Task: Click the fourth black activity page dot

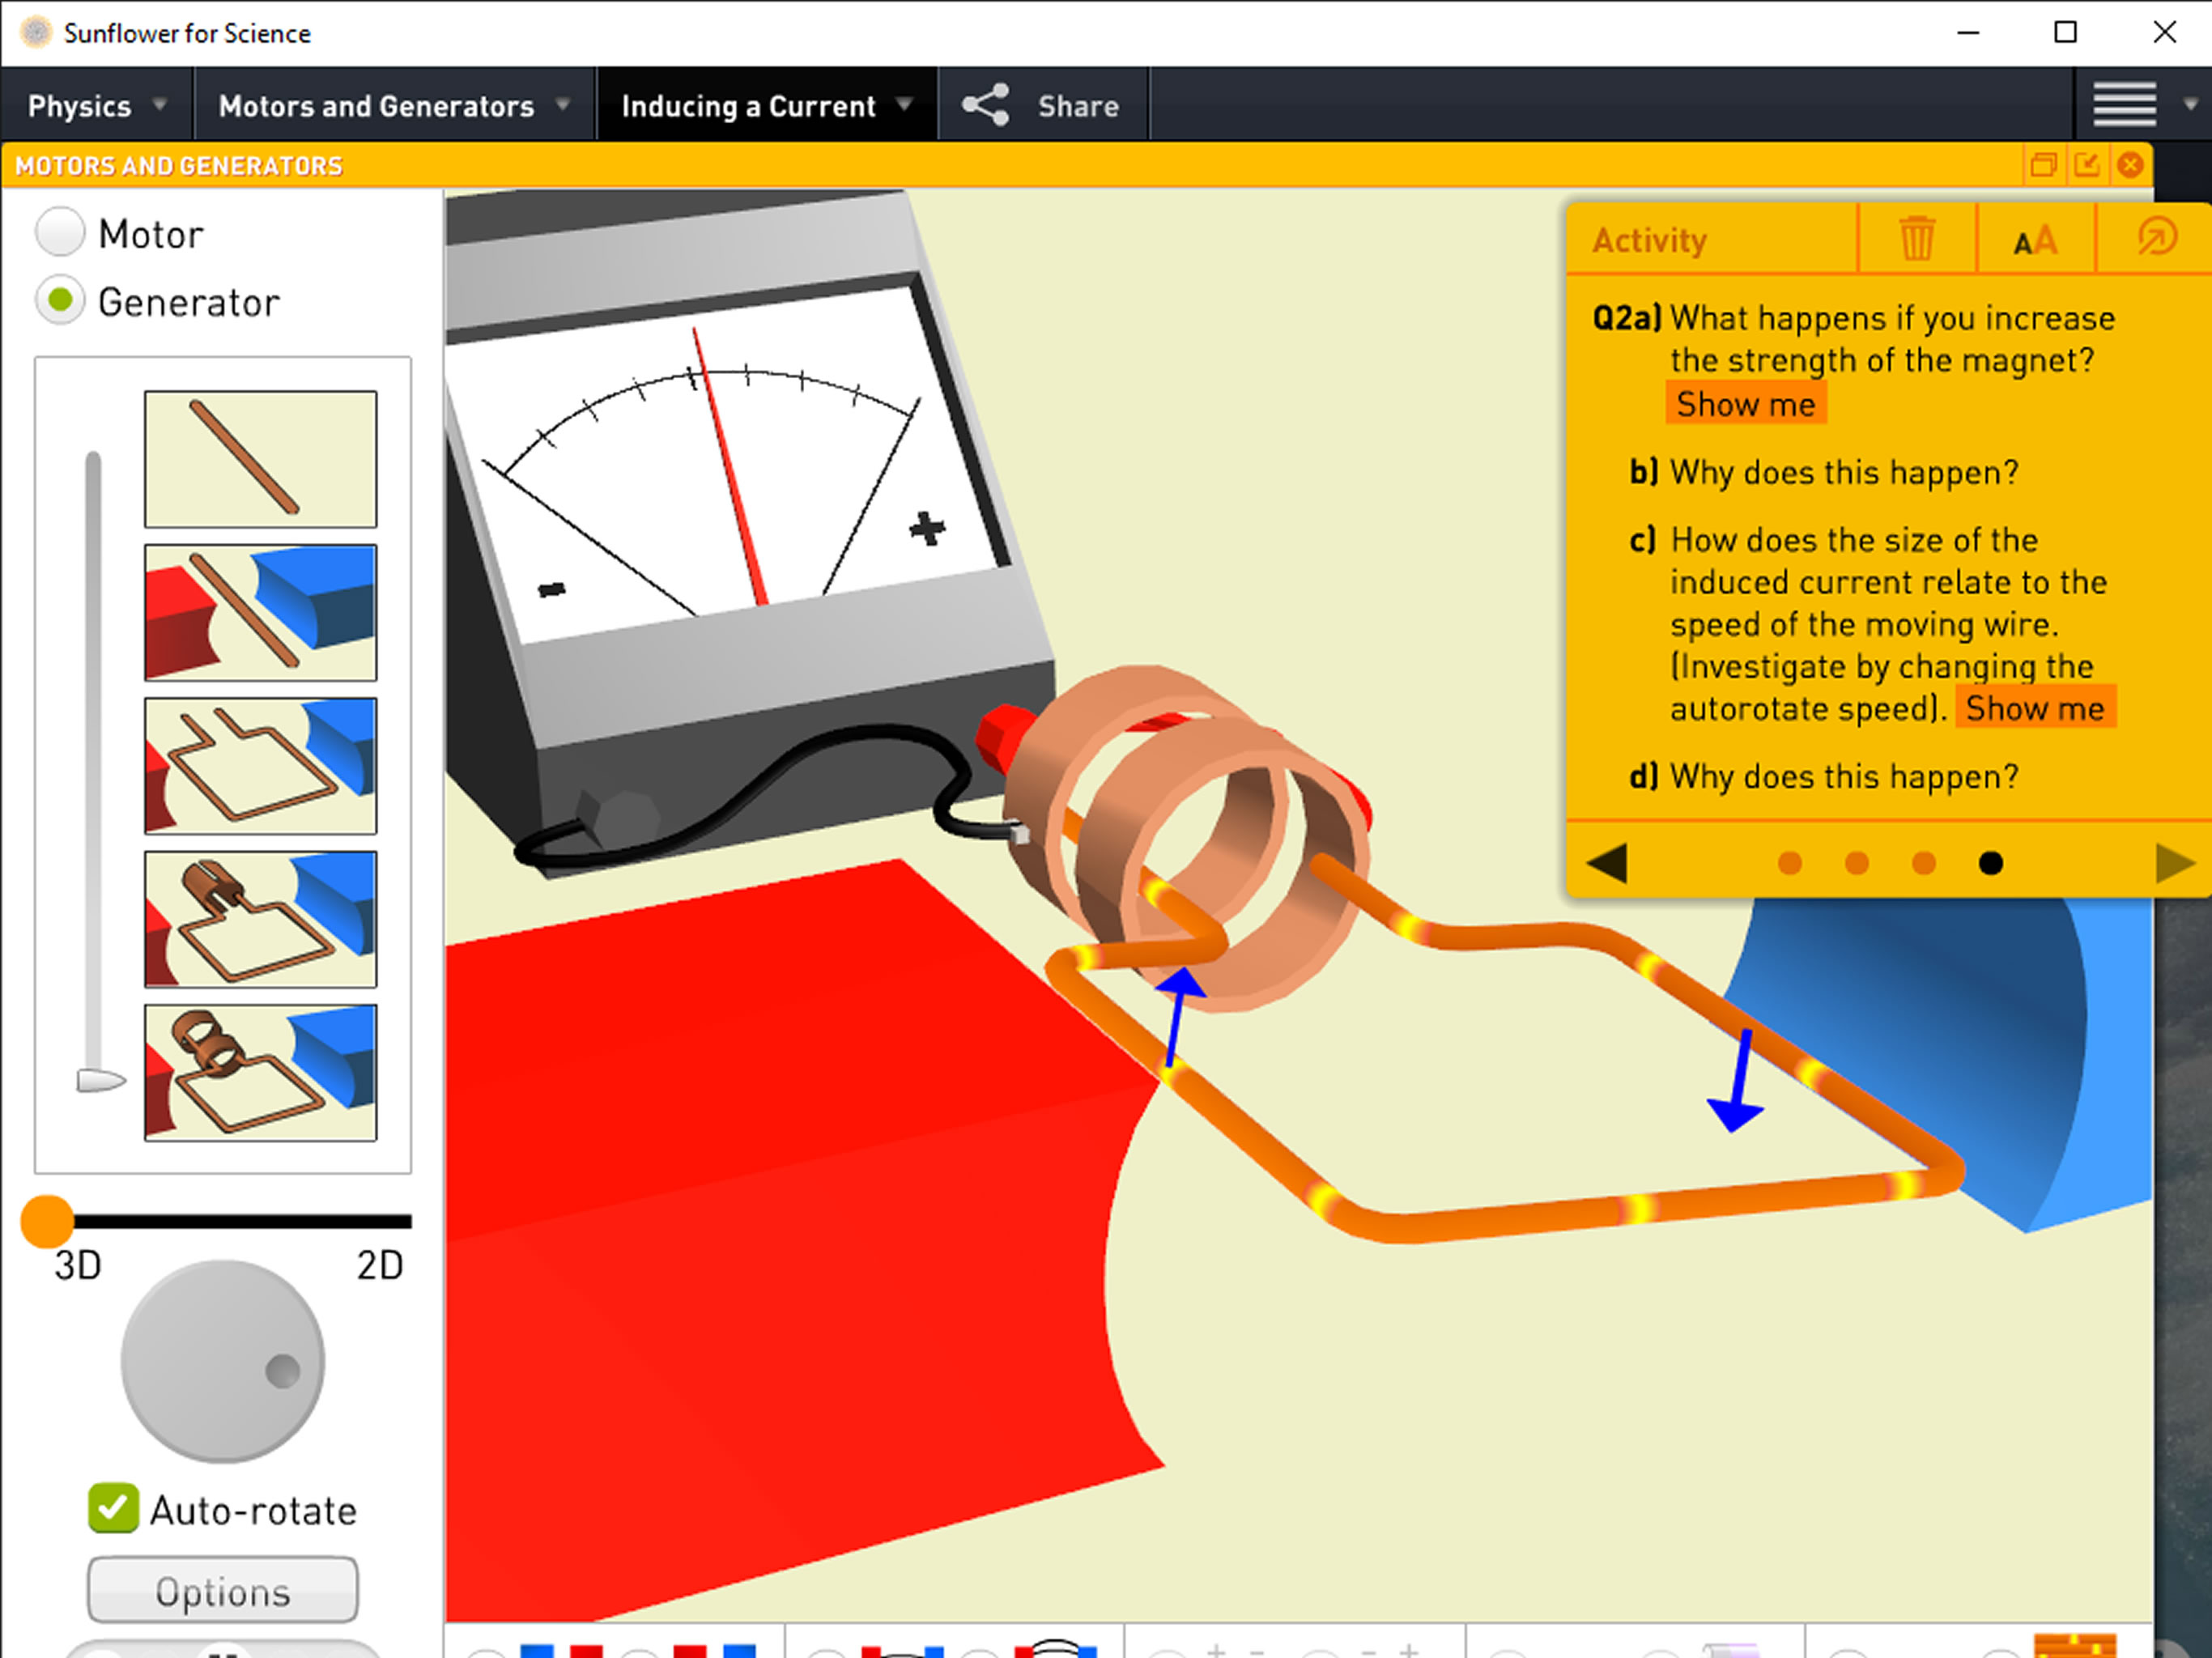Action: pos(1991,864)
